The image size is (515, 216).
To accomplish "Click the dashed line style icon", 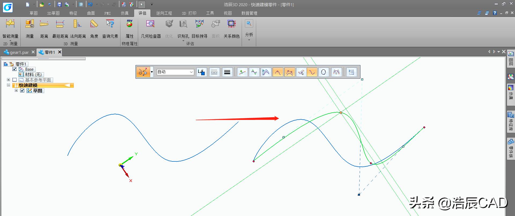I will click(x=214, y=72).
